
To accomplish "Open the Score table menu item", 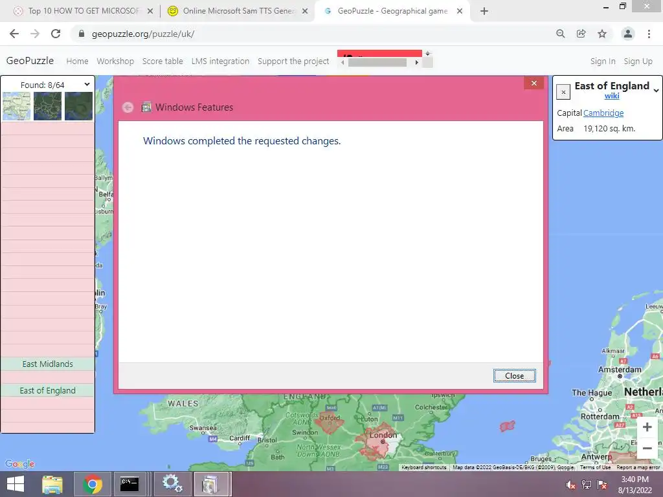I will pyautogui.click(x=163, y=61).
